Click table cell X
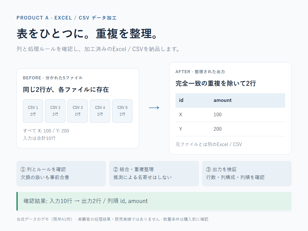The width and height of the screenshot is (308, 231). (x=181, y=115)
